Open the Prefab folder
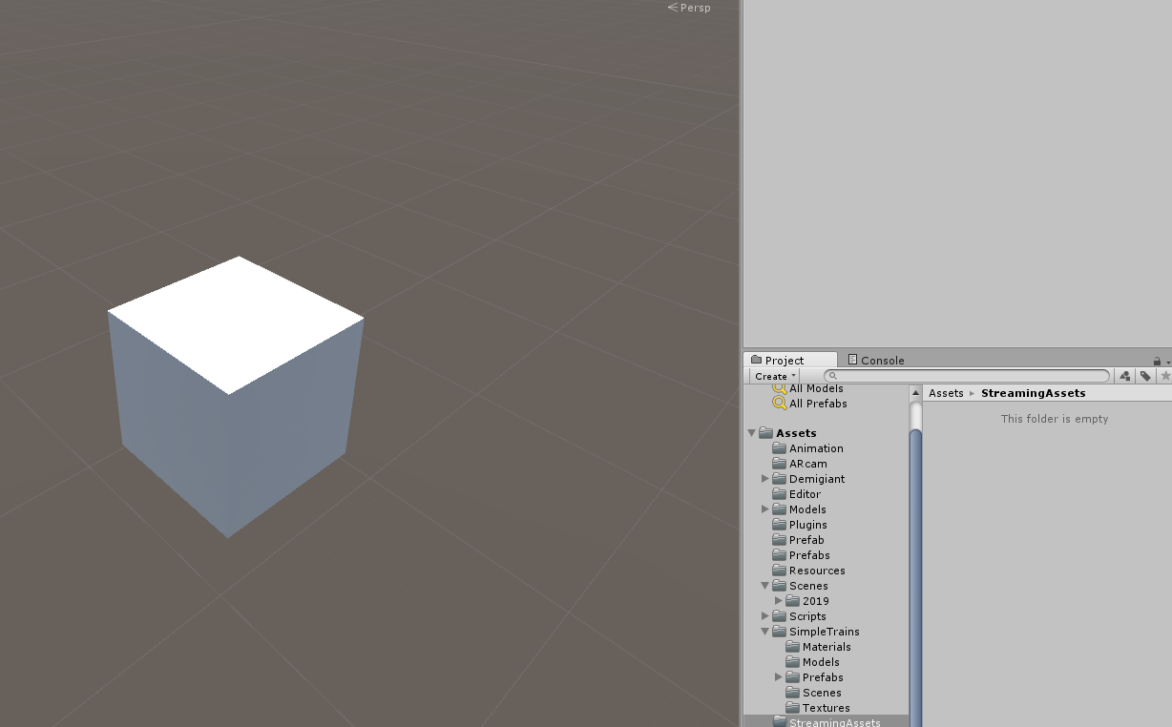The height and width of the screenshot is (727, 1172). click(798, 540)
